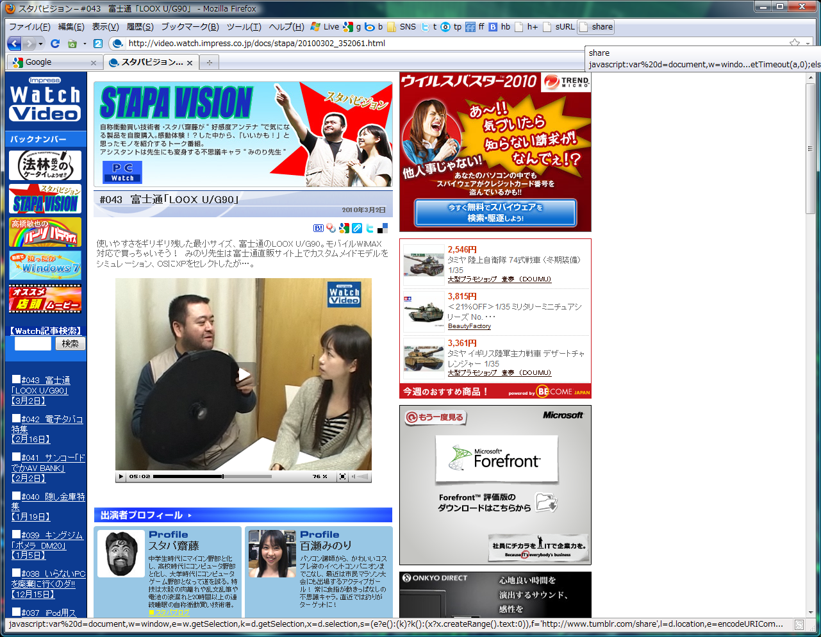Open the ブックマーク(B) menu
821x637 pixels.
tap(190, 27)
